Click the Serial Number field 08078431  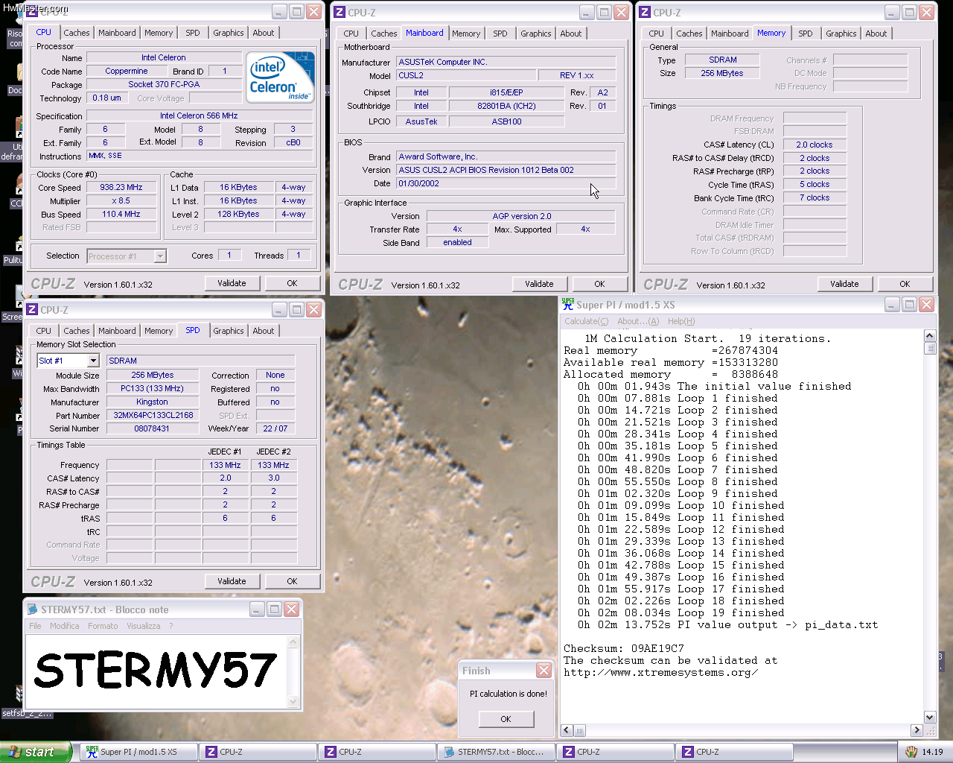point(153,429)
